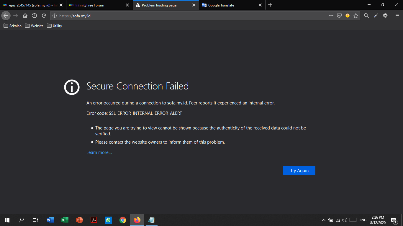Show site information icon in address bar
This screenshot has height=226, width=403.
coord(55,16)
